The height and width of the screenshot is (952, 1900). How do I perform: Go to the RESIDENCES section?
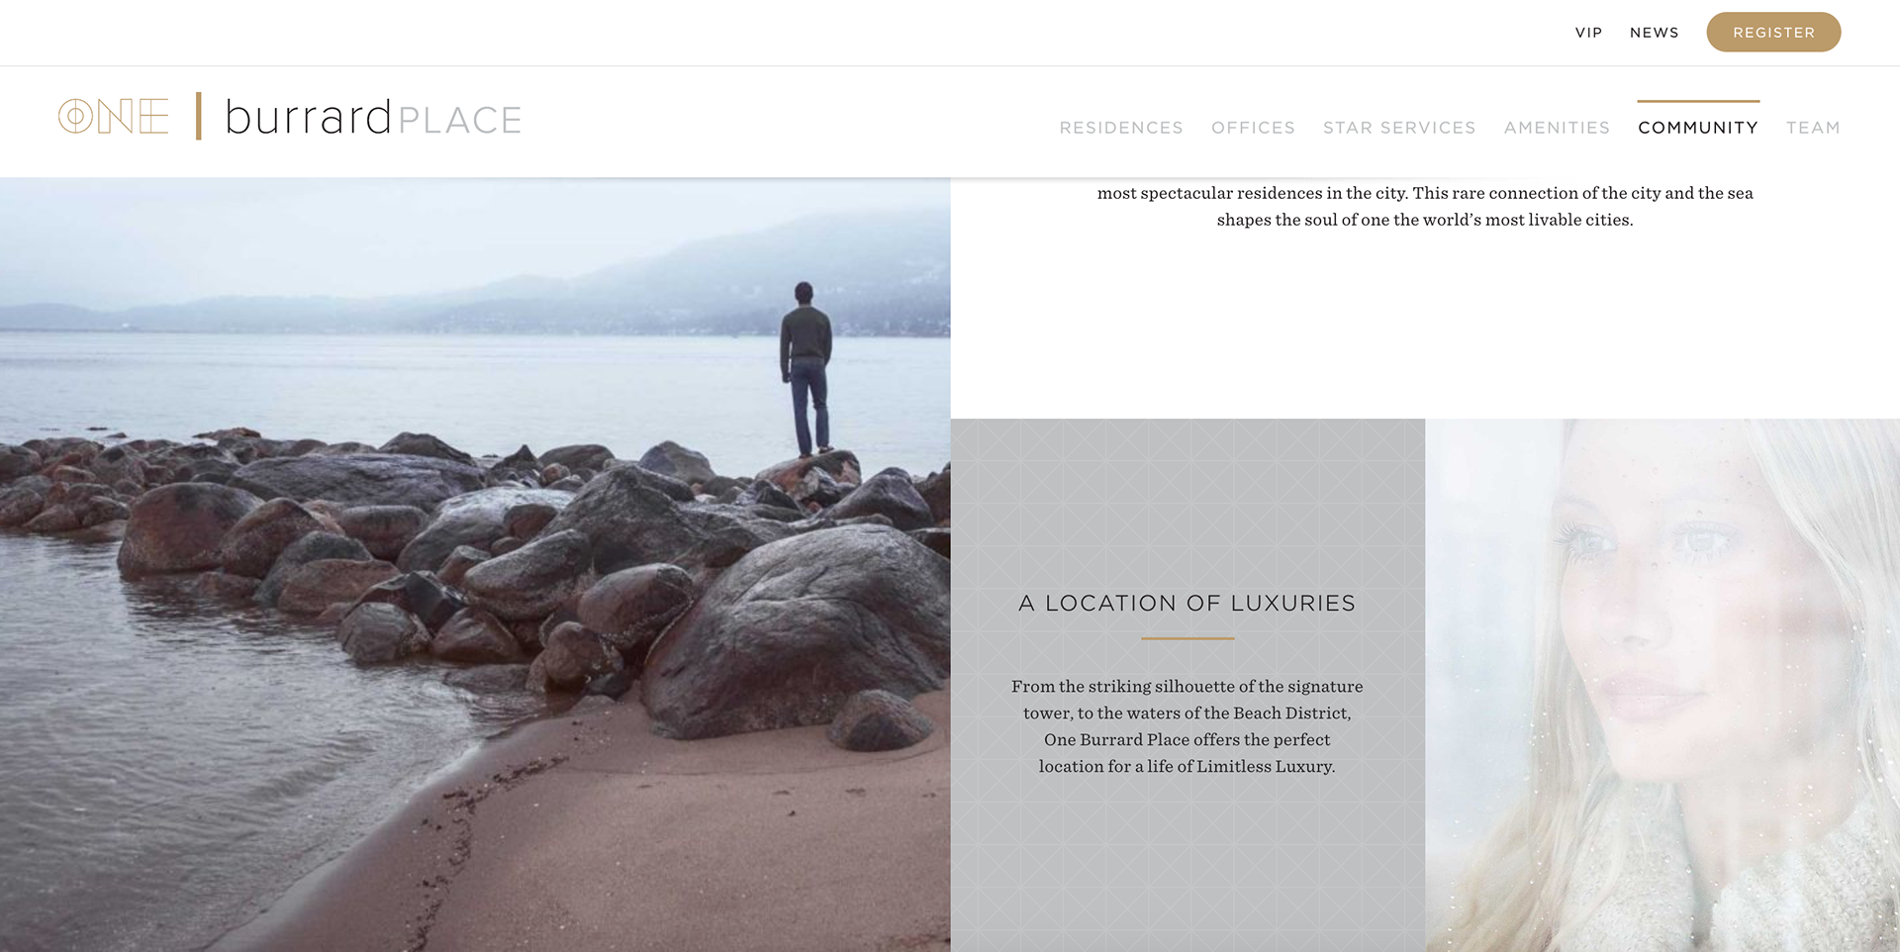(x=1121, y=128)
